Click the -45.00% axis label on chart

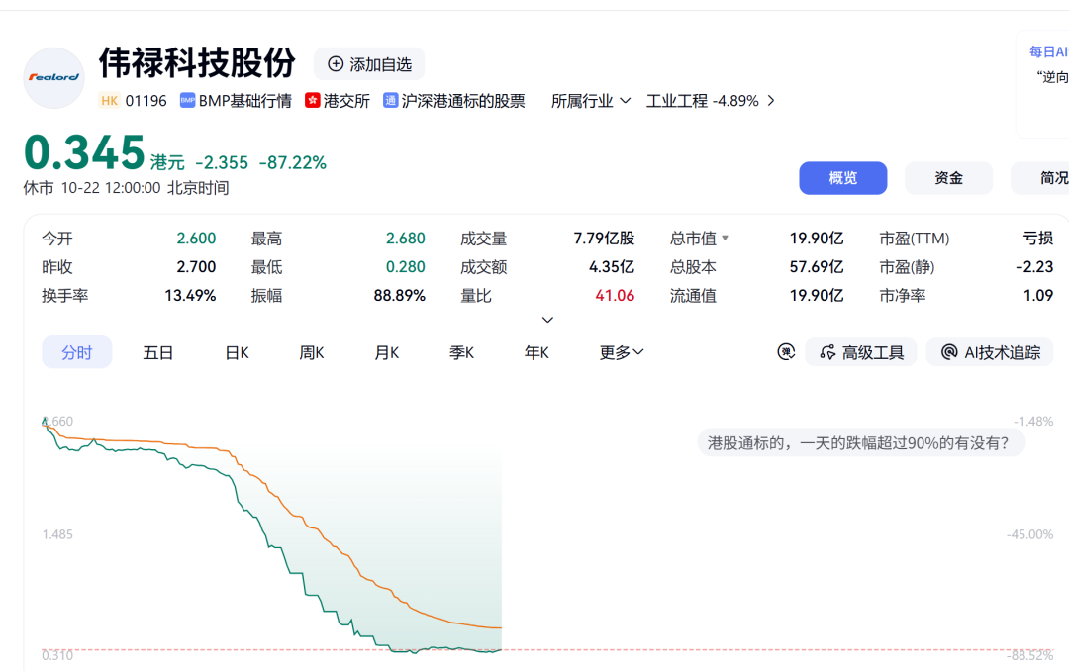1029,534
